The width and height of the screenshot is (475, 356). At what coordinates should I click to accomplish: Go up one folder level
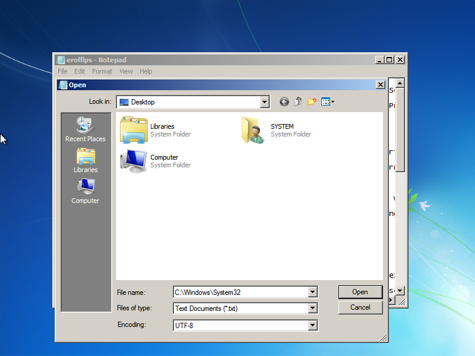[297, 101]
